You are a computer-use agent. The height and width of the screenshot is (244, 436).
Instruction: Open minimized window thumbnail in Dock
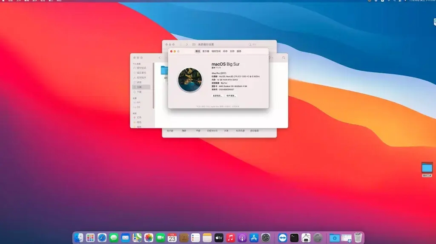click(347, 238)
